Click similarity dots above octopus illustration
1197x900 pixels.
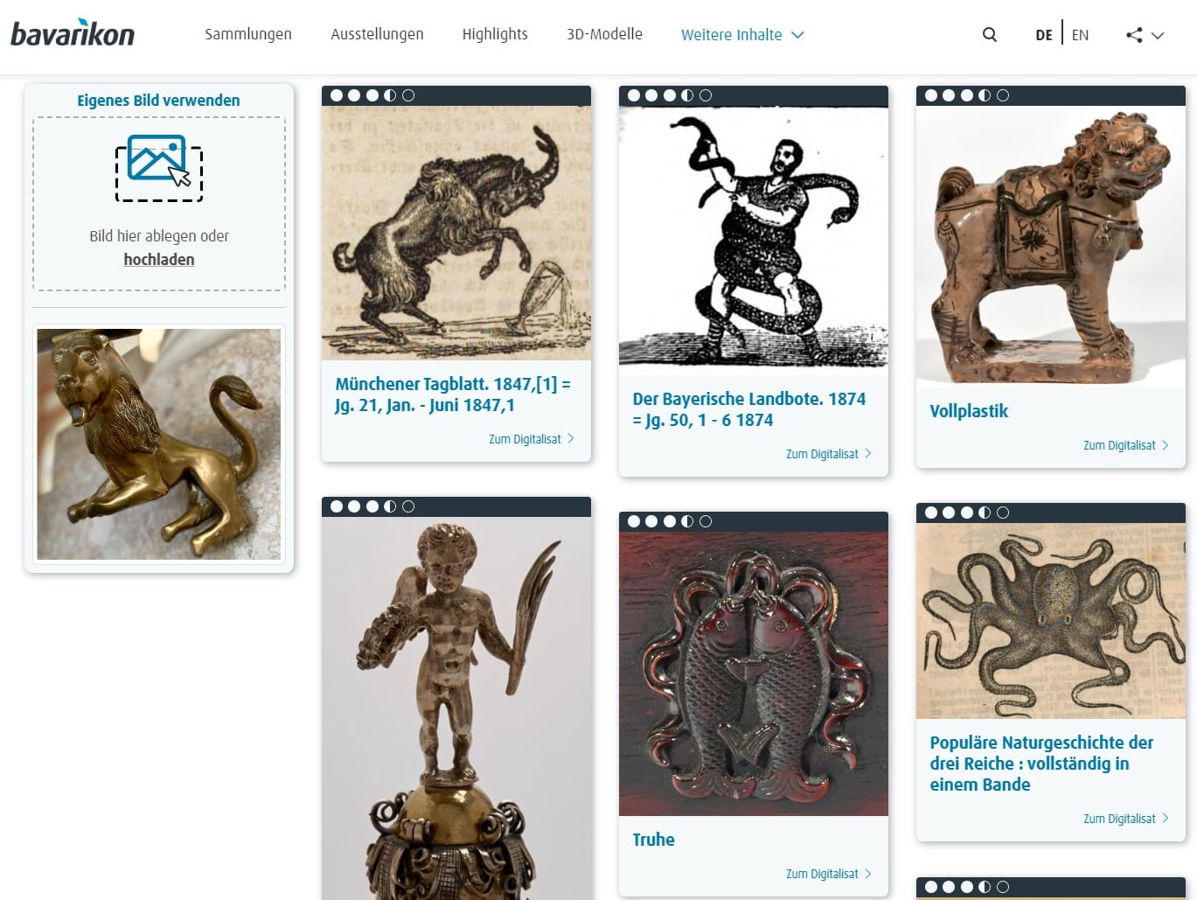[x=966, y=513]
